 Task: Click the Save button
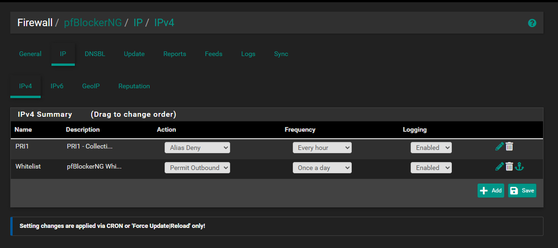pos(522,191)
